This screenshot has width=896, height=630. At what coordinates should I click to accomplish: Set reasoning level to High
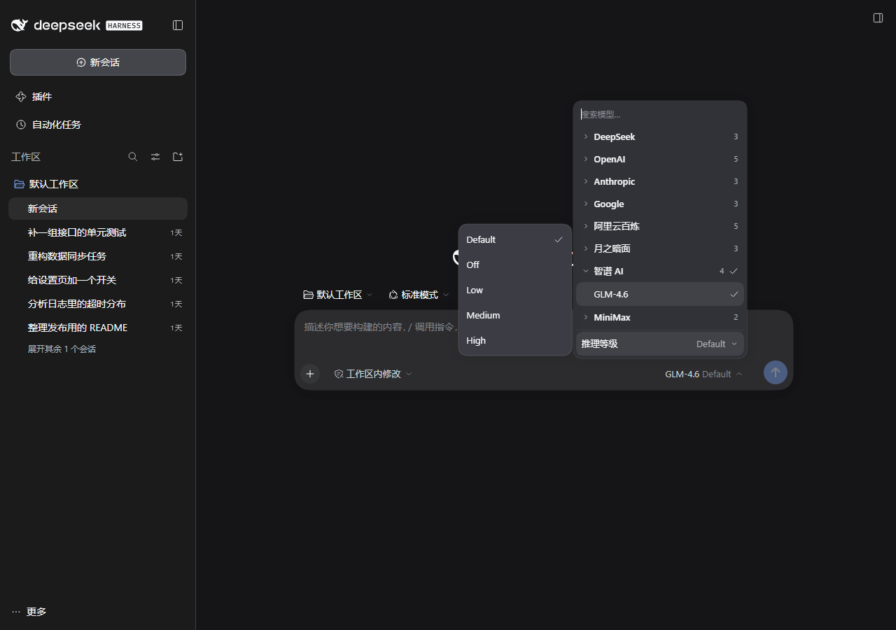click(515, 340)
